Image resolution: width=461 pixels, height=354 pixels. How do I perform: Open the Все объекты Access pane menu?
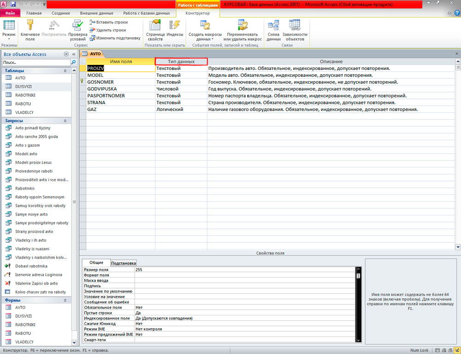pyautogui.click(x=66, y=54)
